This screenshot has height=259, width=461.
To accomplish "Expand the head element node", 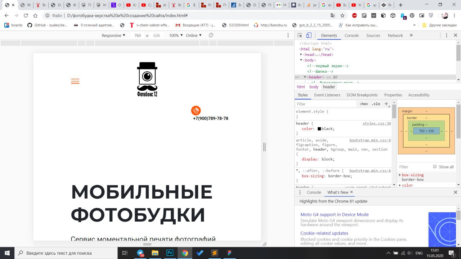I will click(x=301, y=55).
